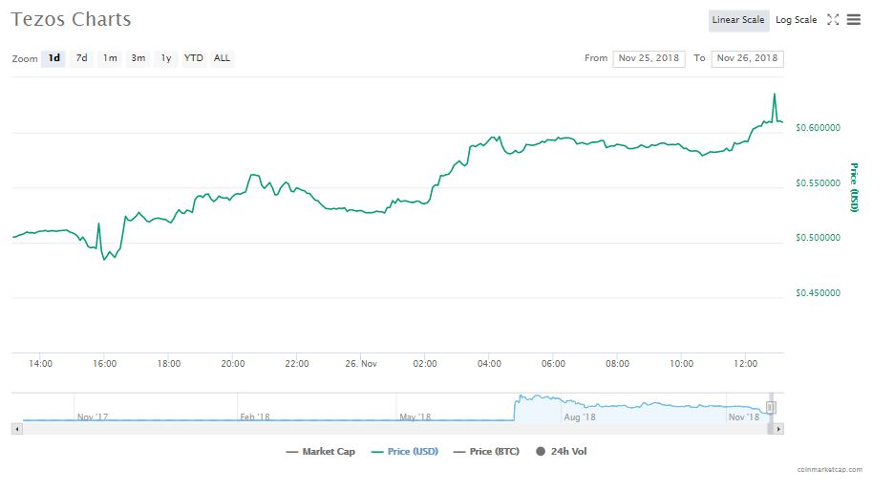The height and width of the screenshot is (491, 894).
Task: Click the $0.550000 axis label
Action: tap(819, 183)
